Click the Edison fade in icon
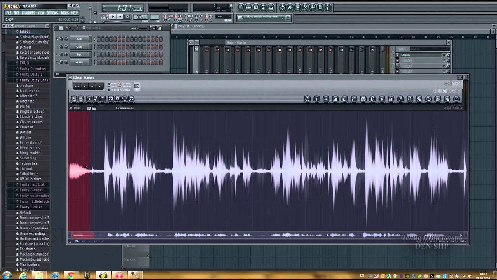The height and width of the screenshot is (280, 497). 335,99
